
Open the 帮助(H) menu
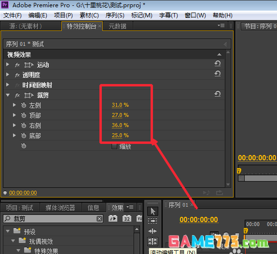pyautogui.click(x=222, y=15)
